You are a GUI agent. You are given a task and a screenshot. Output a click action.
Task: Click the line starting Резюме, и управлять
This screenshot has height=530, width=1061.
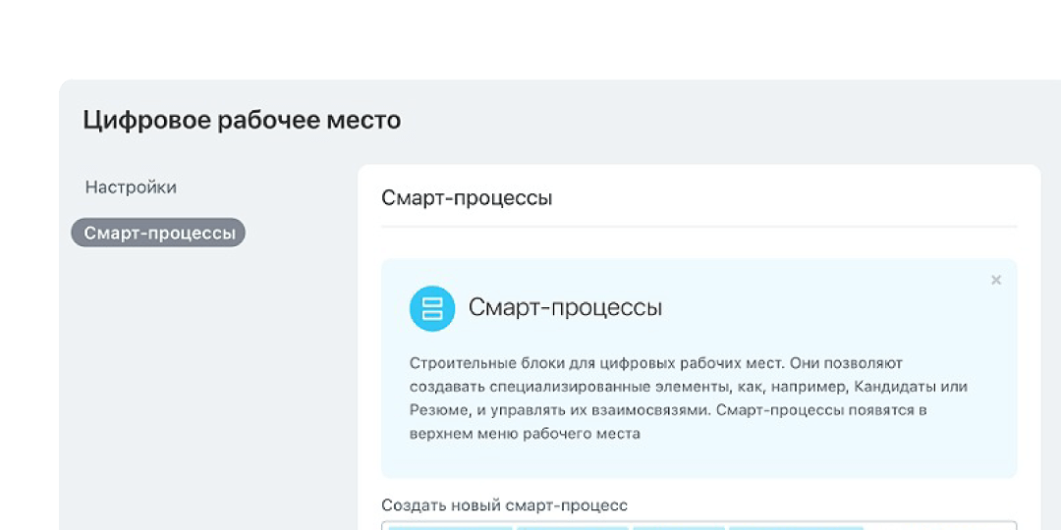(668, 410)
